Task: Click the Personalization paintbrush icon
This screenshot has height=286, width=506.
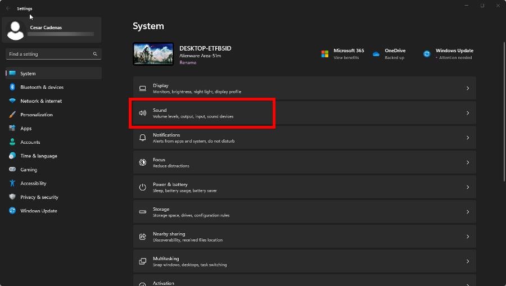Action: click(12, 115)
